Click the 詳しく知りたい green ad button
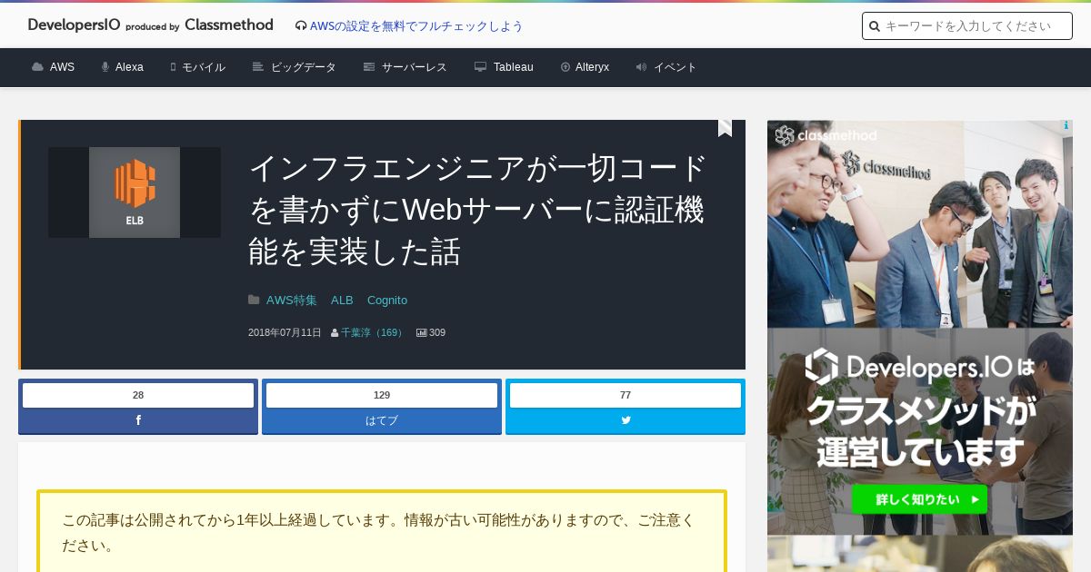The height and width of the screenshot is (572, 1091). [x=918, y=499]
